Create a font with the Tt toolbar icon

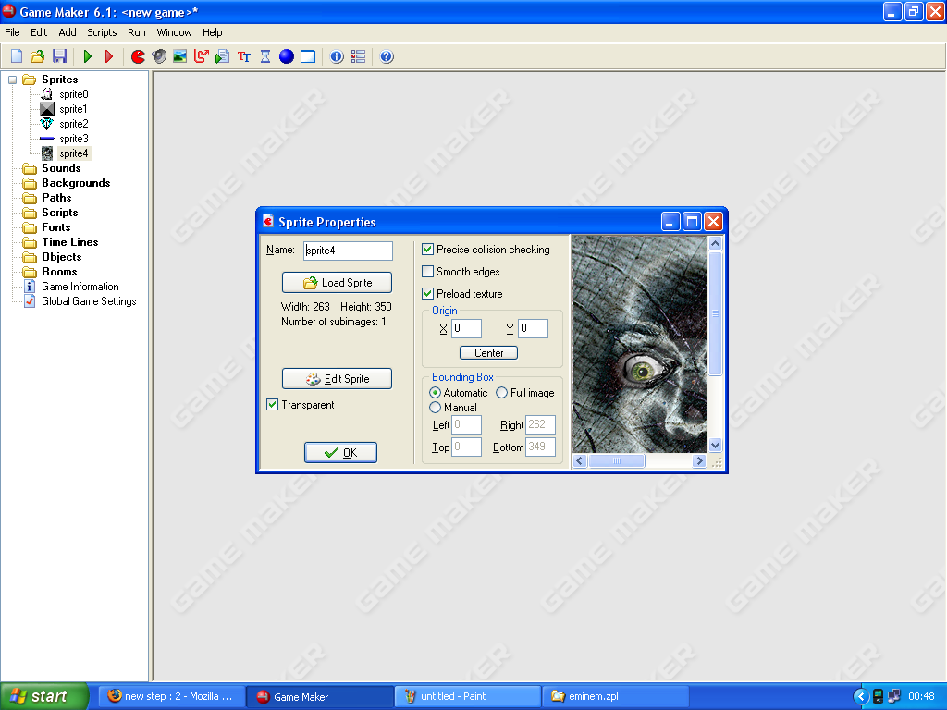(x=243, y=56)
